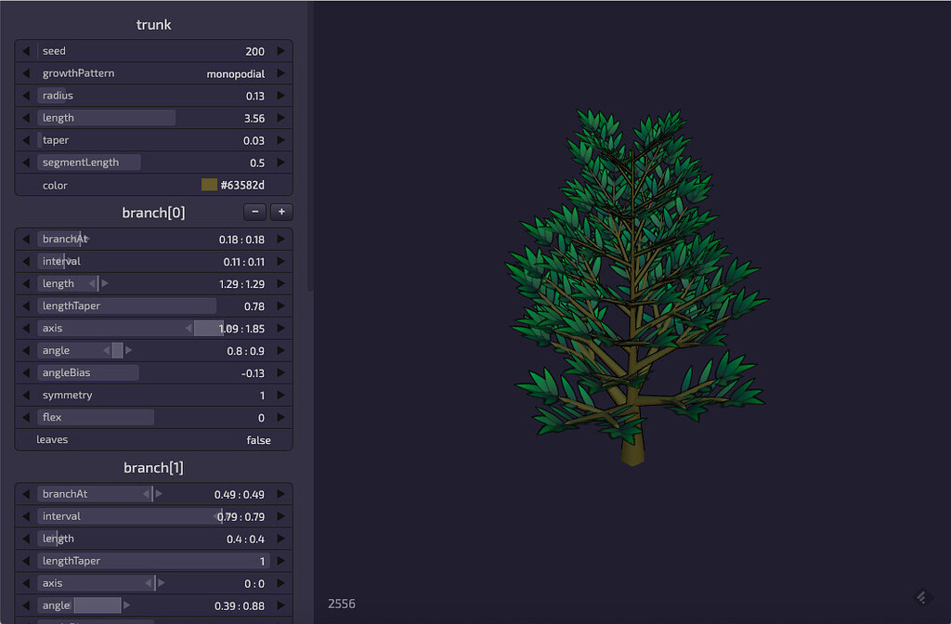Increase trunk radius with the right arrow
Image resolution: width=951 pixels, height=624 pixels.
[x=281, y=96]
